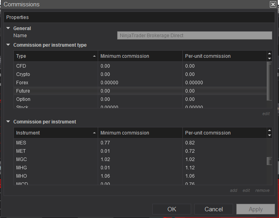Image resolution: width=279 pixels, height=218 pixels.
Task: Click the Apply button
Action: point(256,209)
